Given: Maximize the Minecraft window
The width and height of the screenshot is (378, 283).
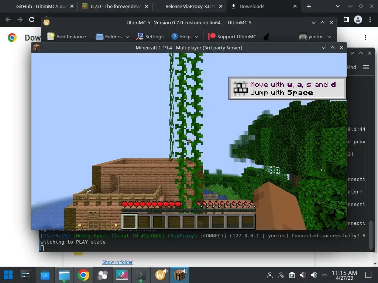Looking at the screenshot, I should pyautogui.click(x=333, y=48).
